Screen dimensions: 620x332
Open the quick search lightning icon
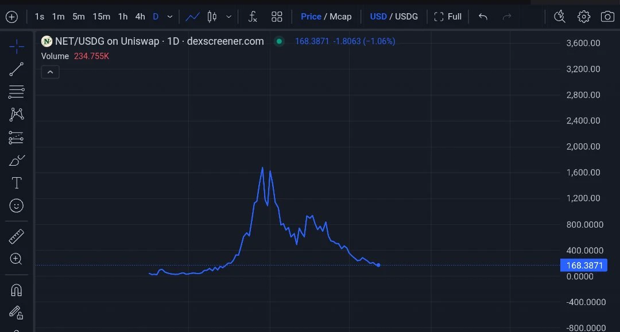coord(560,17)
